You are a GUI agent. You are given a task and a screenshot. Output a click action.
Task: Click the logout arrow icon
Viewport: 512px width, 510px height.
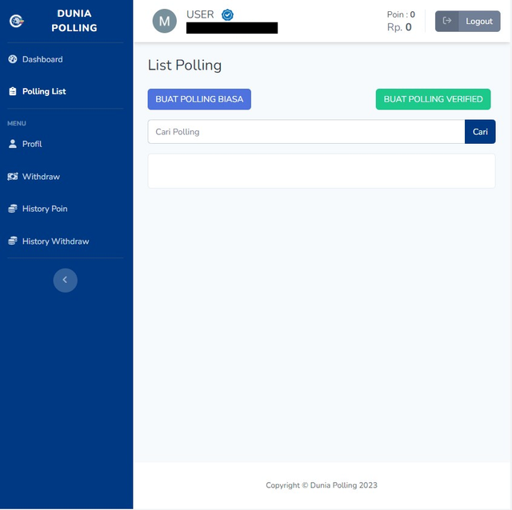click(447, 21)
